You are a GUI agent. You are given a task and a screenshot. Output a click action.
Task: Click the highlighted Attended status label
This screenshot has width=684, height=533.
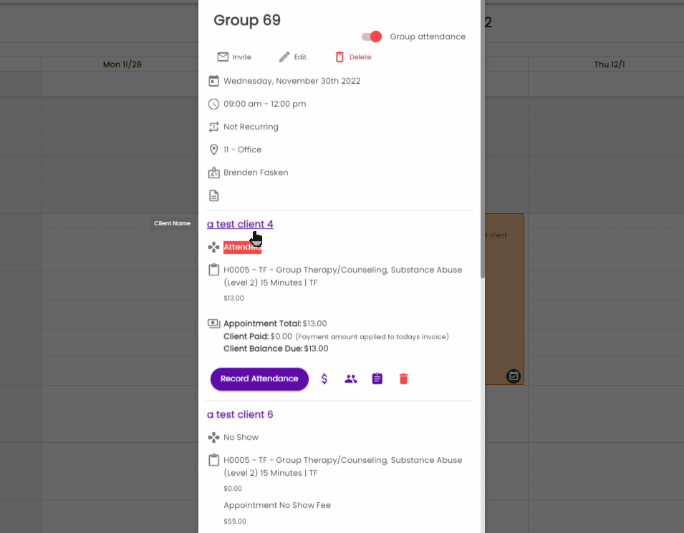click(x=242, y=248)
